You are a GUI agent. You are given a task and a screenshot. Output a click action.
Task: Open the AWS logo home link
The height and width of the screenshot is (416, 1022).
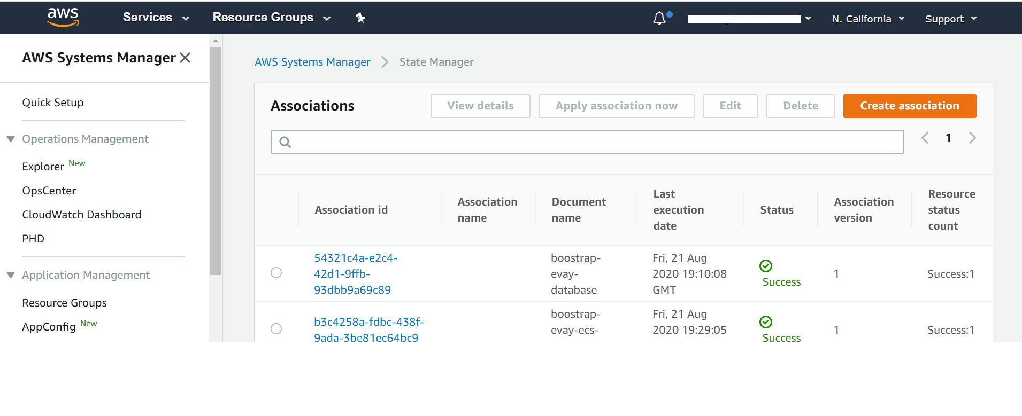click(x=63, y=17)
